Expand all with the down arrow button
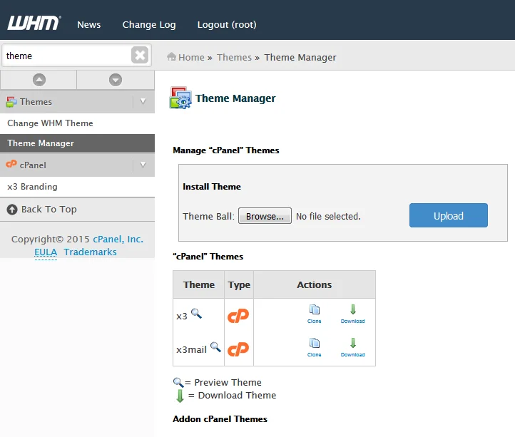This screenshot has height=437, width=515. coord(116,80)
